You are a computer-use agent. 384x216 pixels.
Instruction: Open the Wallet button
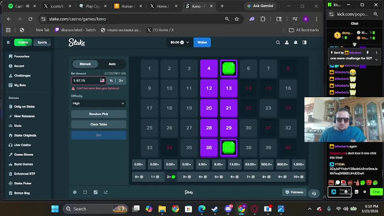pyautogui.click(x=202, y=42)
